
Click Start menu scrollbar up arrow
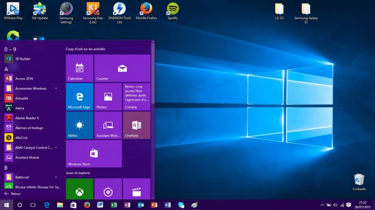pos(153,42)
